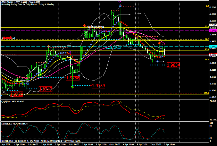217x146 pixels.
Task: Click the red 1.9834 price box
Action: coord(173,65)
